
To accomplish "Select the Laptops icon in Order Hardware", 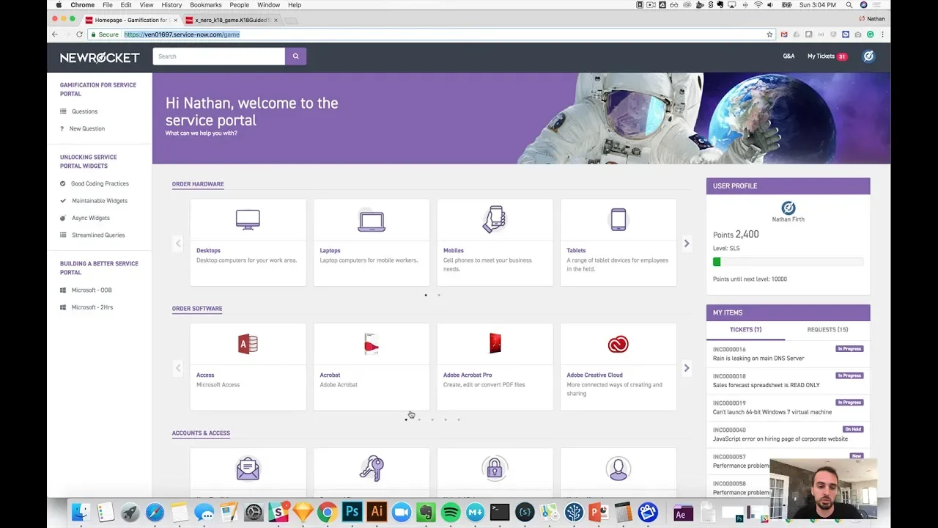I will click(371, 219).
